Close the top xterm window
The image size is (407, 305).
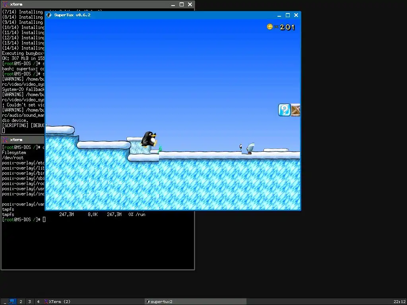(x=190, y=4)
